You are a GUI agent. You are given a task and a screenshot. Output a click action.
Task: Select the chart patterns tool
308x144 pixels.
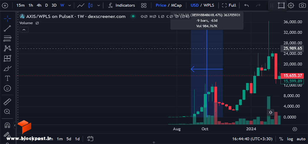[7, 48]
